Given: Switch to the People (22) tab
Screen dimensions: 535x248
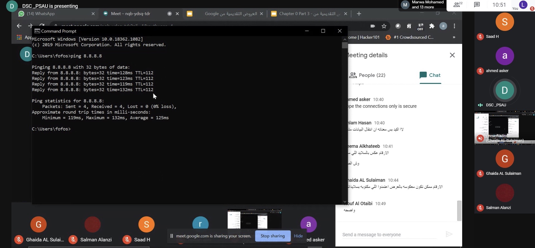Looking at the screenshot, I should pyautogui.click(x=367, y=75).
